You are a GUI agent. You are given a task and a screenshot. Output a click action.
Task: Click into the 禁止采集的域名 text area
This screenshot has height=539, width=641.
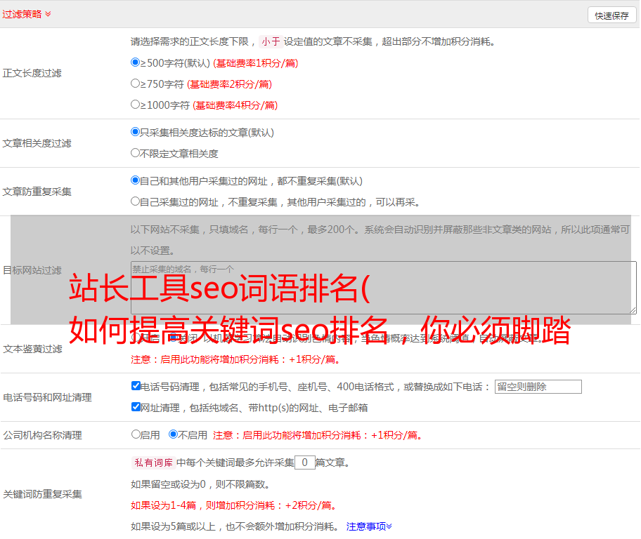click(383, 288)
